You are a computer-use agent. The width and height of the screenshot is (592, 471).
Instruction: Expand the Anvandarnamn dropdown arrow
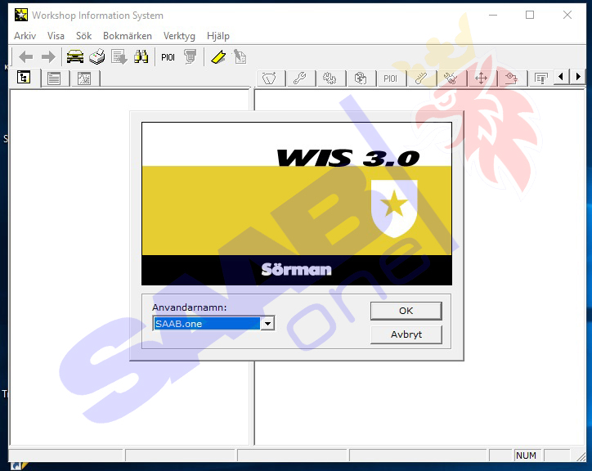[x=267, y=324]
